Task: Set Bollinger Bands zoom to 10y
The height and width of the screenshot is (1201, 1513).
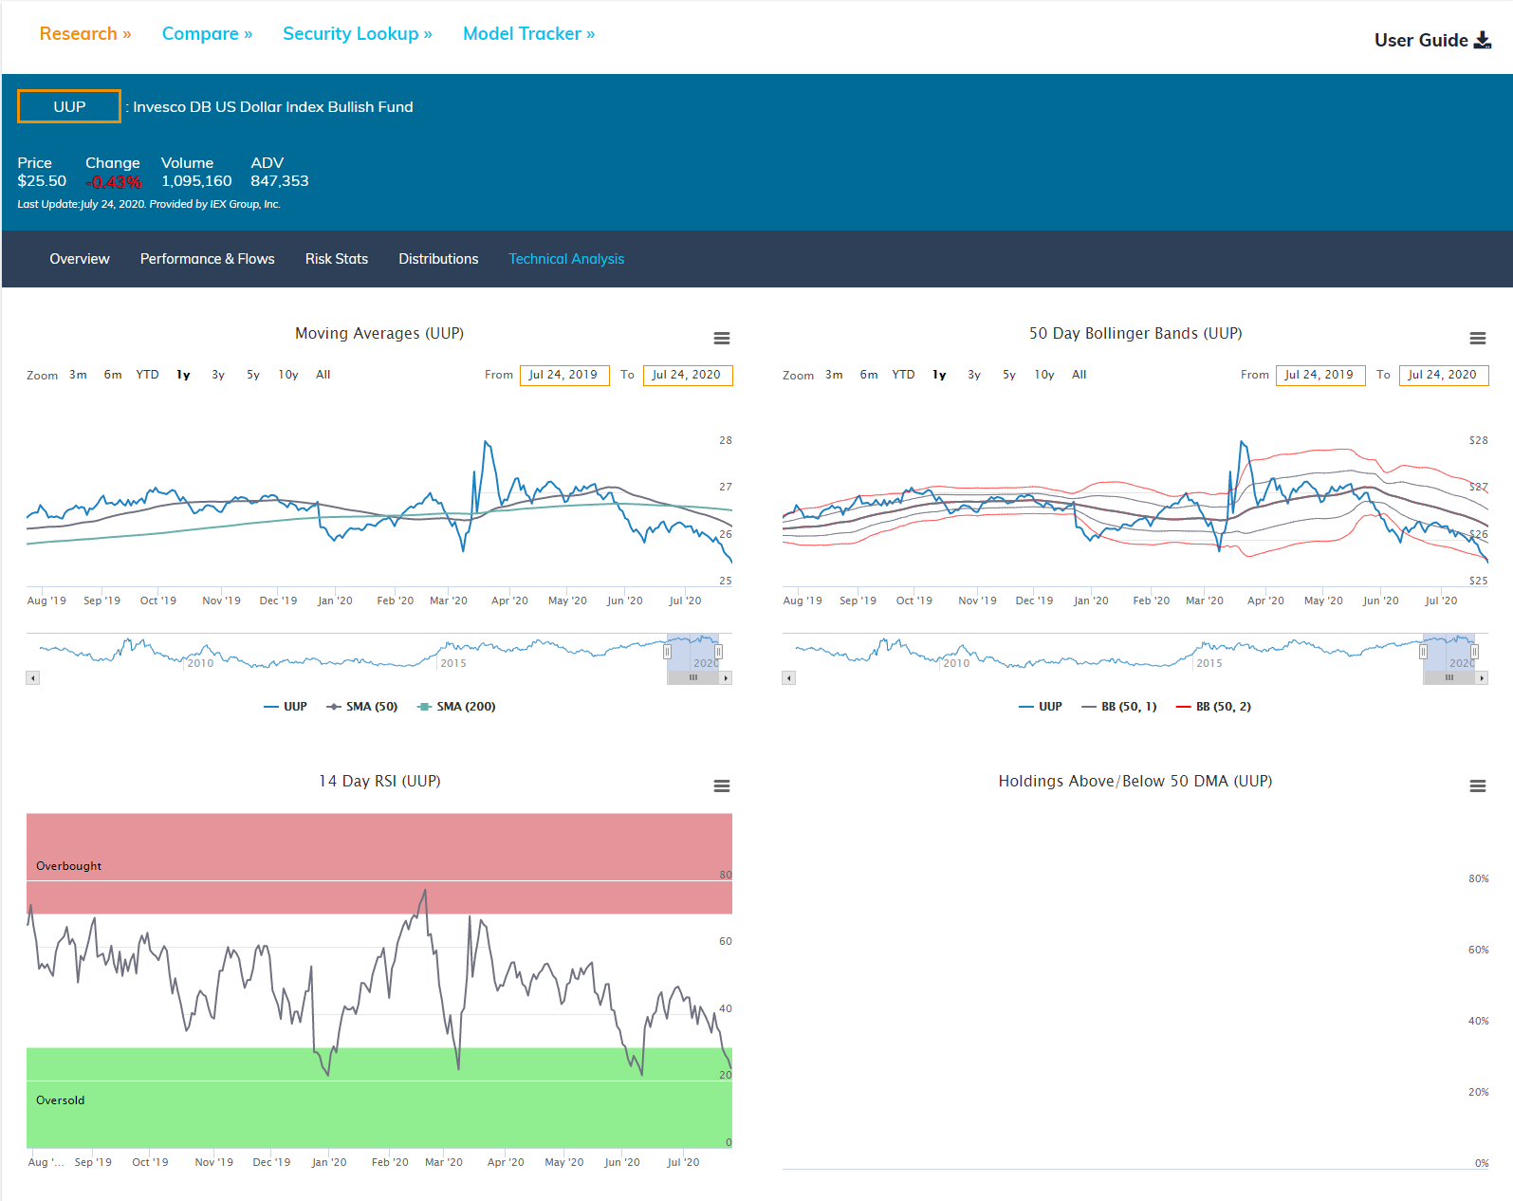Action: 1044,375
